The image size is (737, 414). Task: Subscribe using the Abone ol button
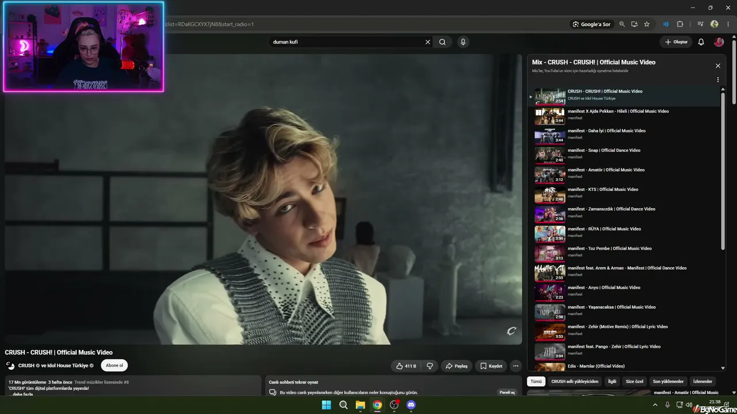(x=114, y=366)
